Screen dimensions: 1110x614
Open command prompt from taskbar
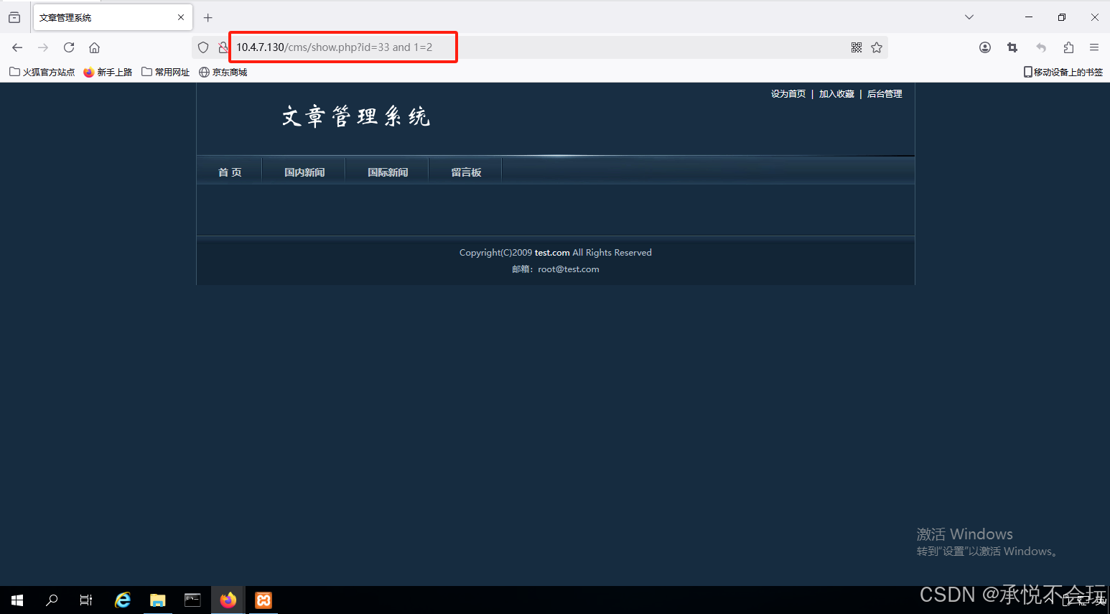click(x=192, y=600)
